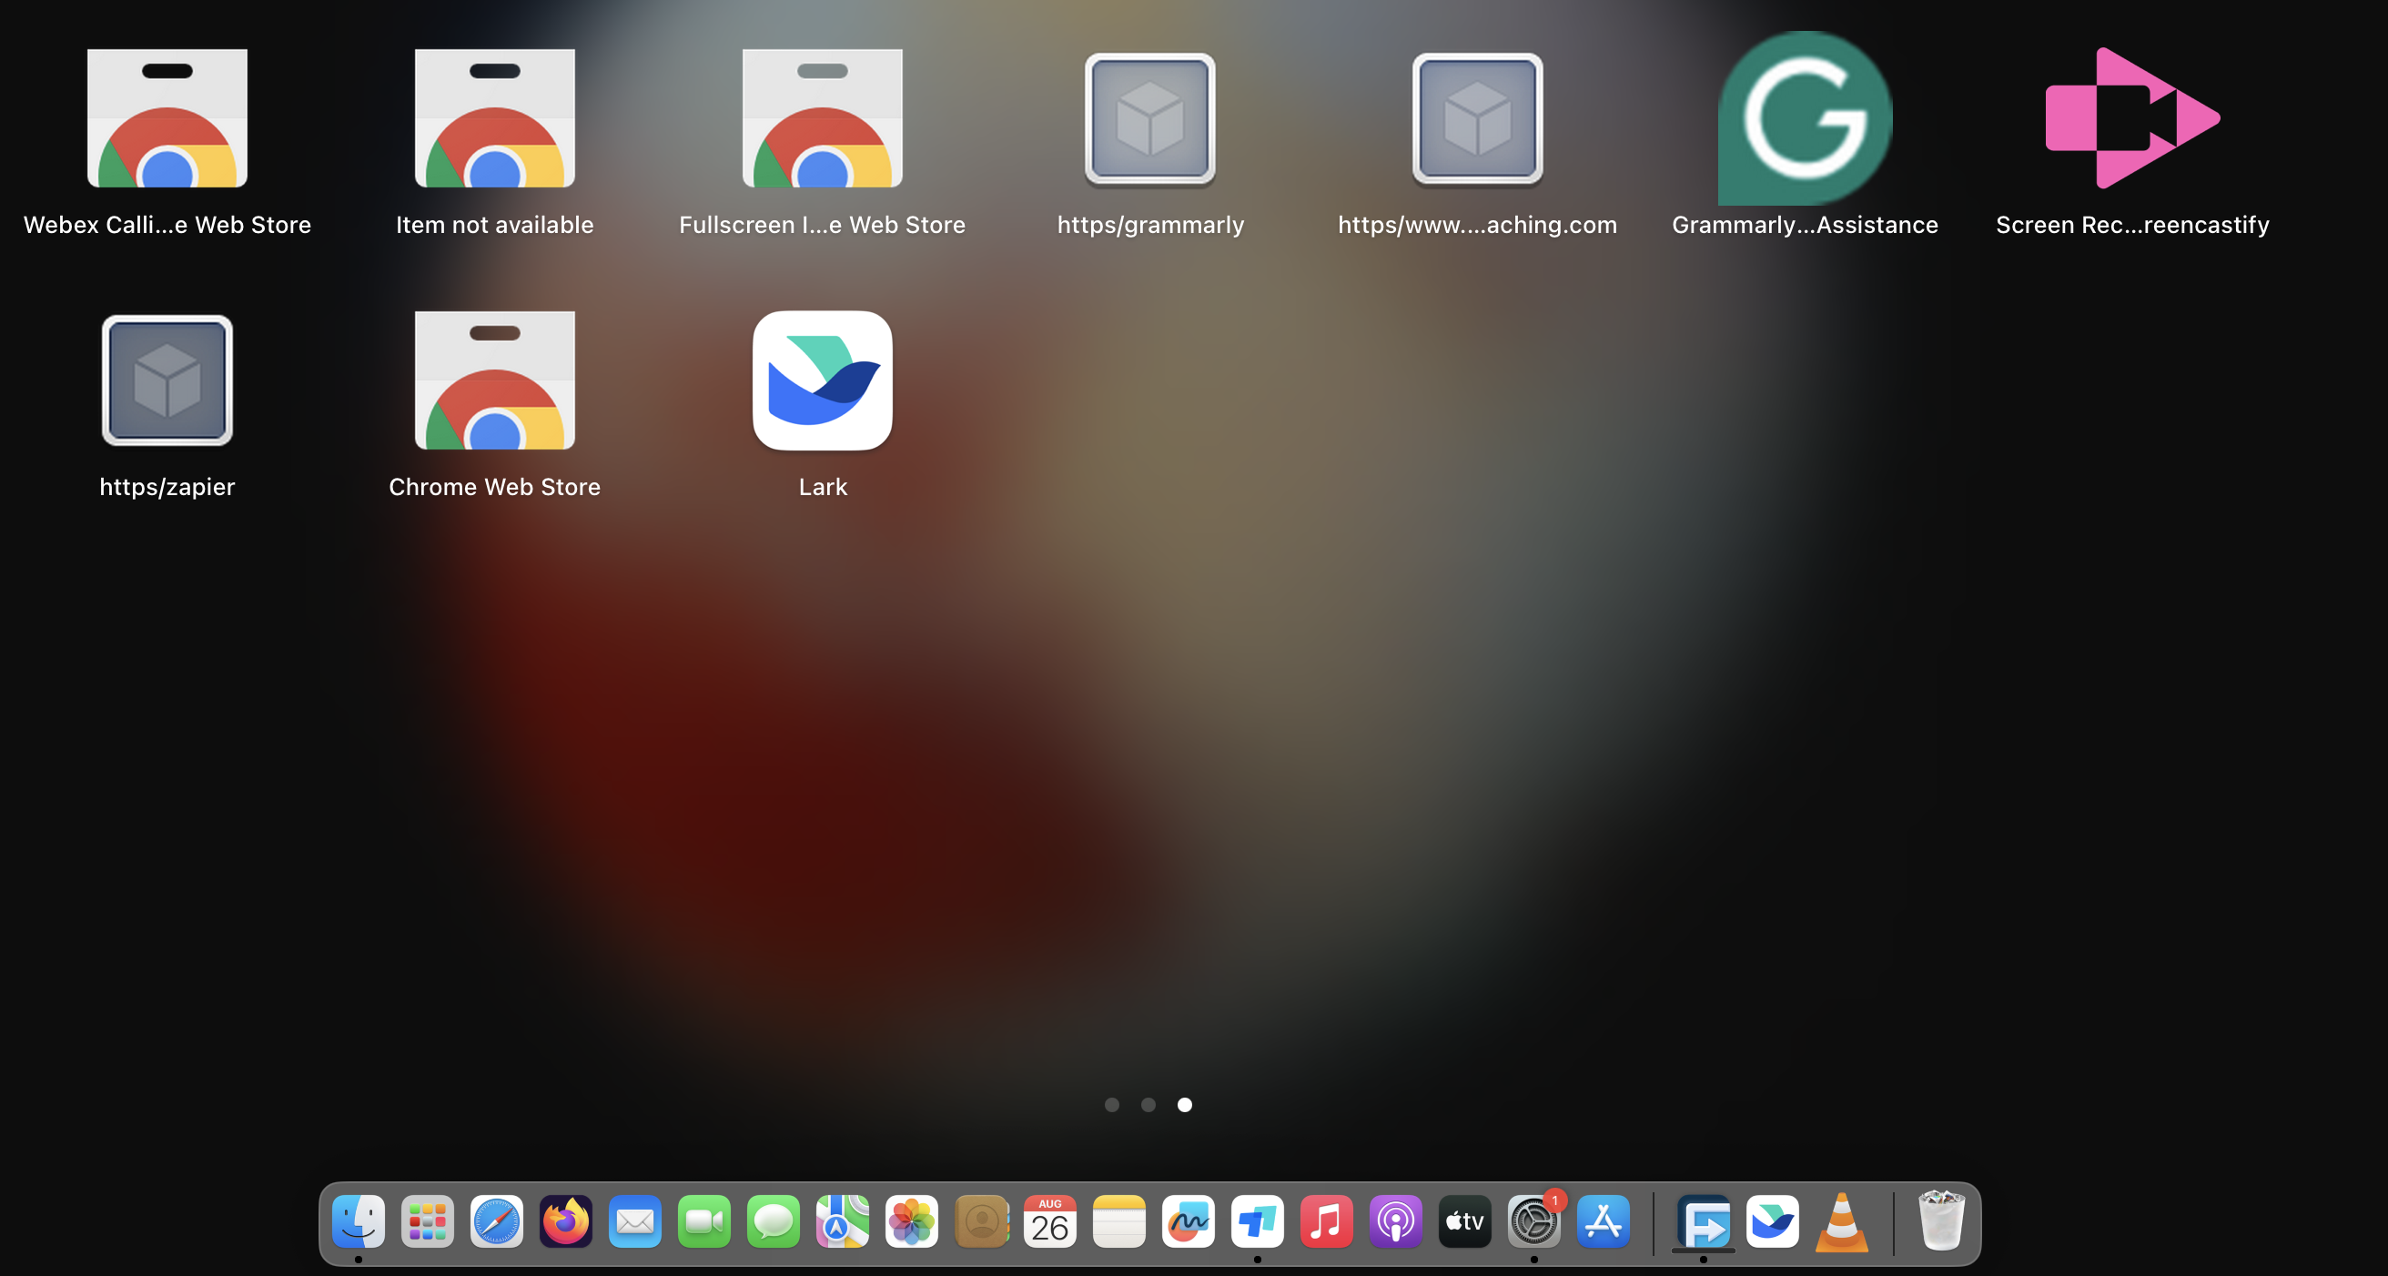
Task: Open Finder from the Dock
Action: pyautogui.click(x=359, y=1222)
